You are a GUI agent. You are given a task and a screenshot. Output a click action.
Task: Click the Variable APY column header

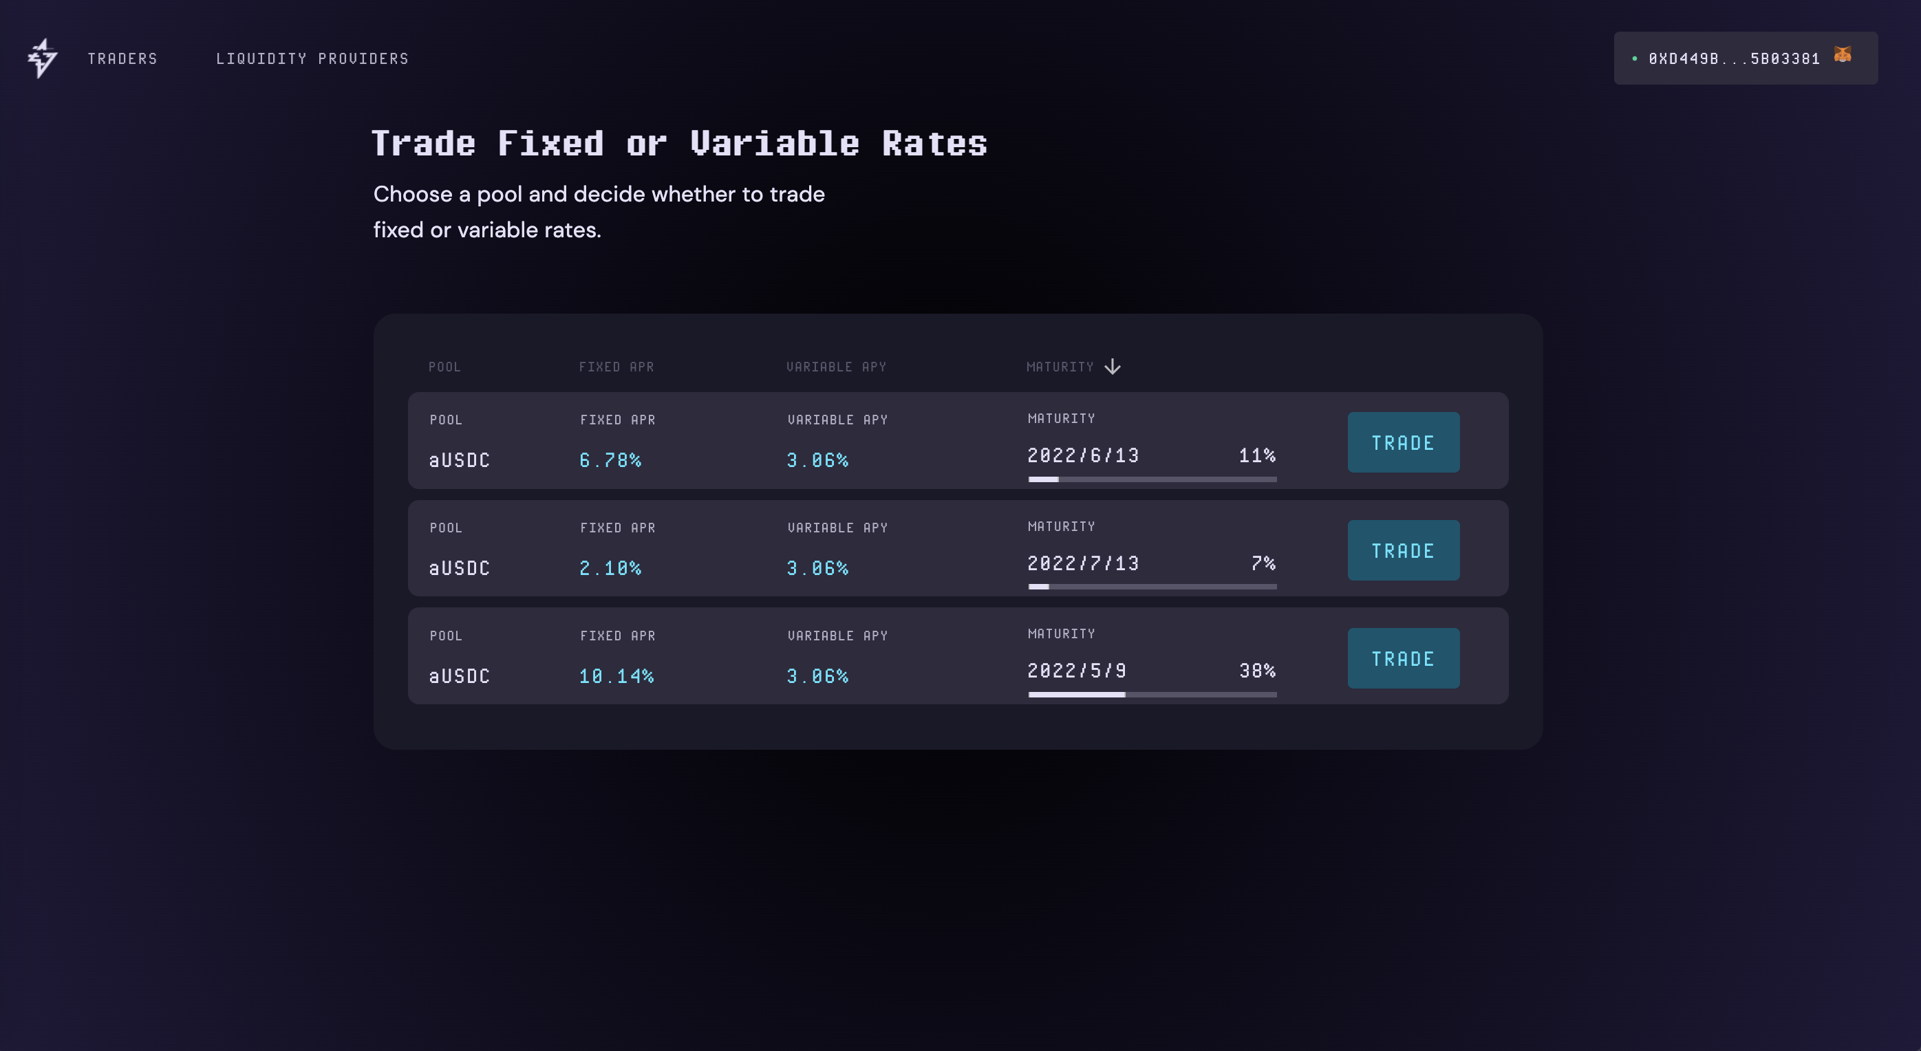pyautogui.click(x=836, y=367)
